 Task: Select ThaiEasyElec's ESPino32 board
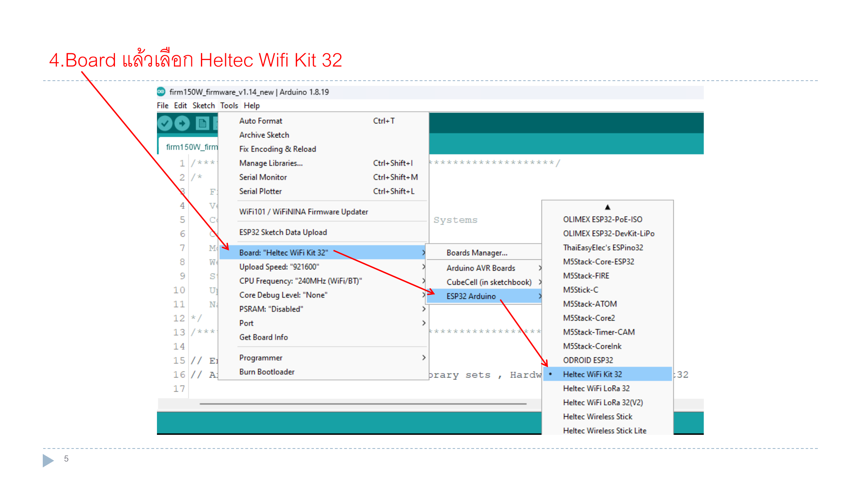[x=608, y=248]
